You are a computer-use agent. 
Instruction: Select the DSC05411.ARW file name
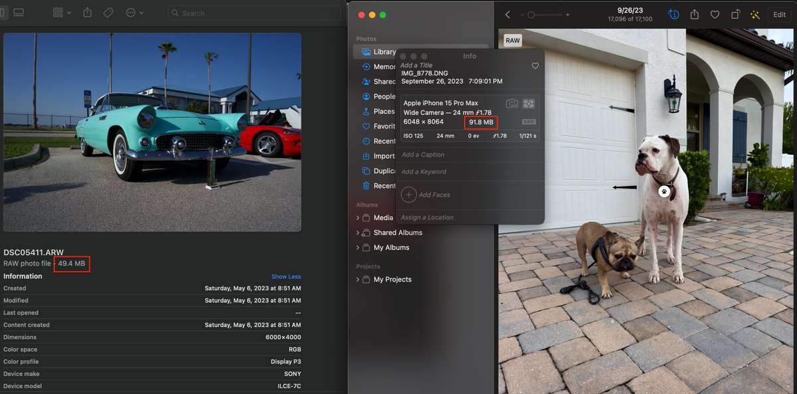tap(34, 252)
